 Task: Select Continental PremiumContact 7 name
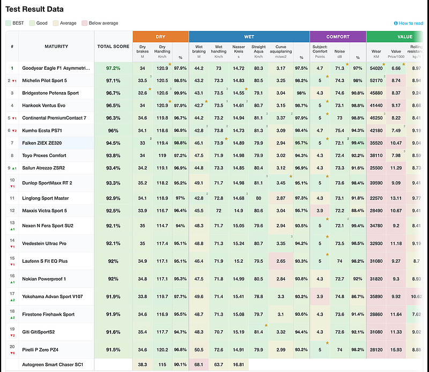(54, 118)
